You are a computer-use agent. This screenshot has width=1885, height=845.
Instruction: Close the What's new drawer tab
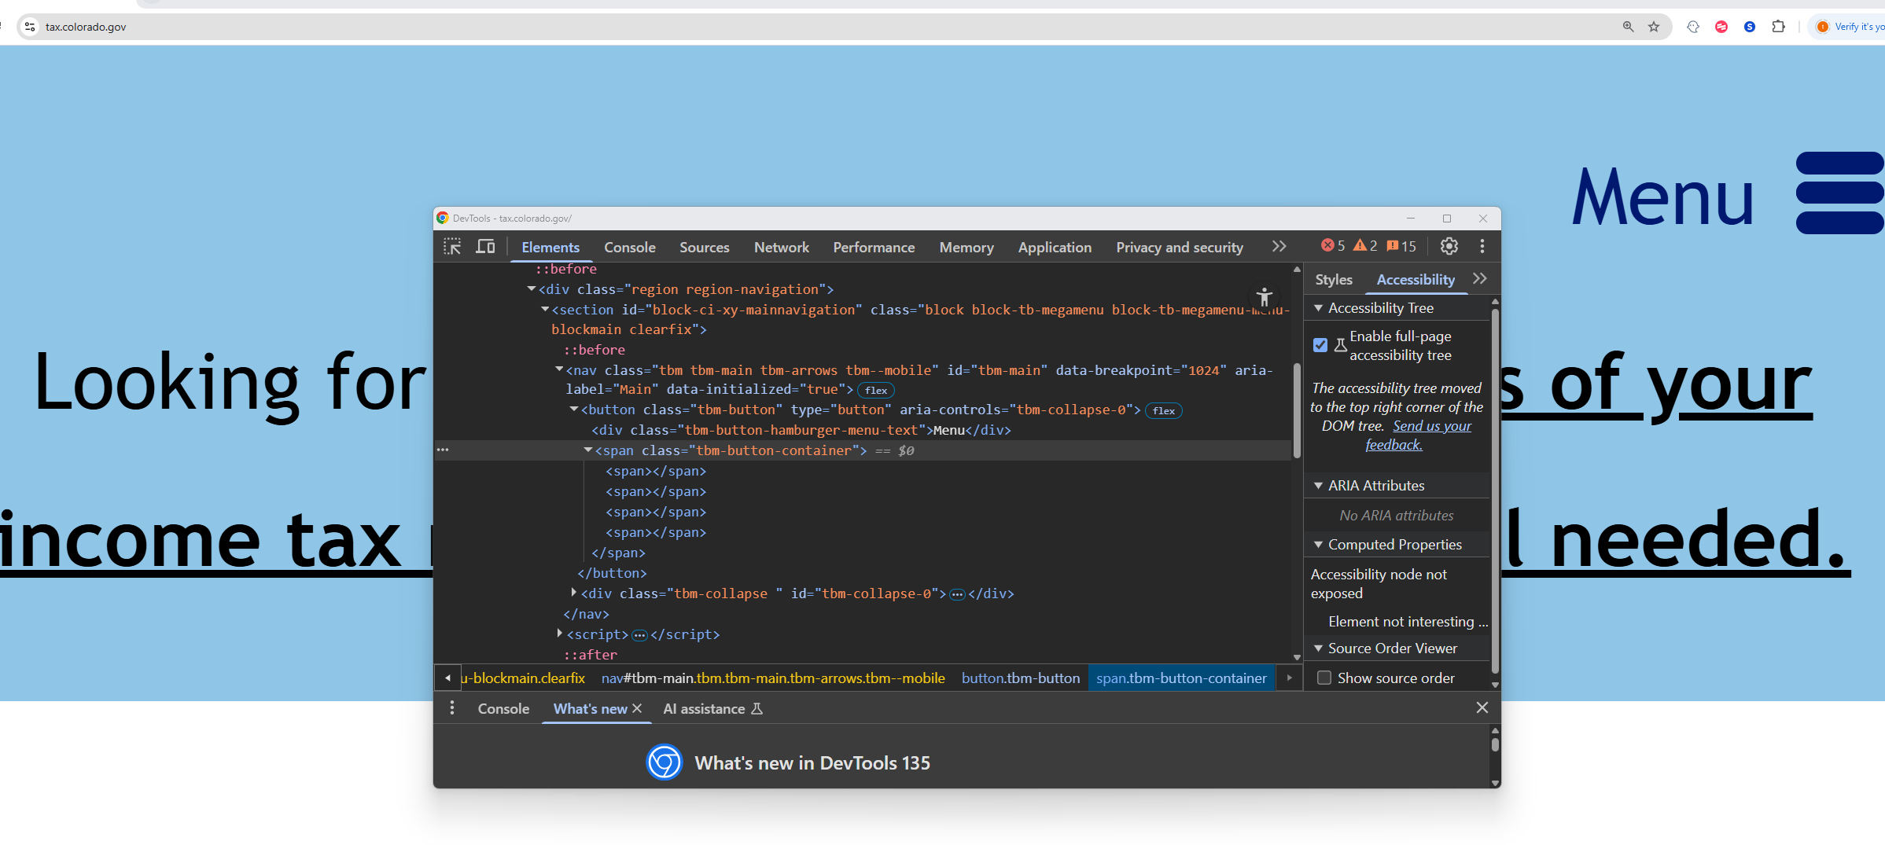tap(637, 708)
